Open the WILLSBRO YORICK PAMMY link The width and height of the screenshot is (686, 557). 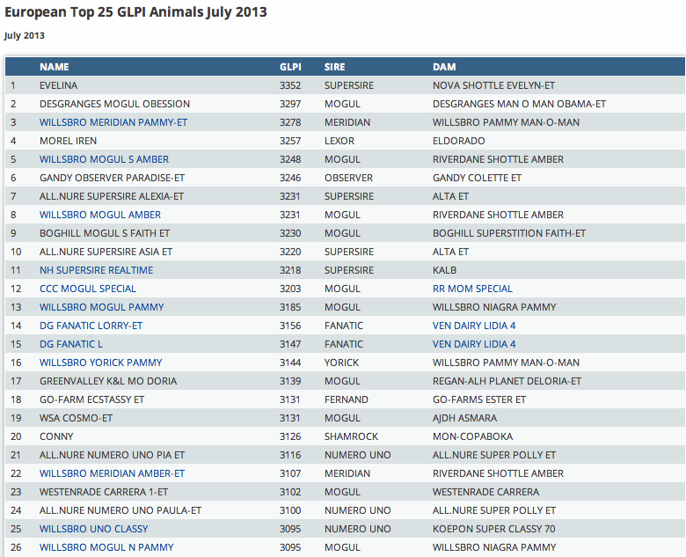(x=101, y=363)
